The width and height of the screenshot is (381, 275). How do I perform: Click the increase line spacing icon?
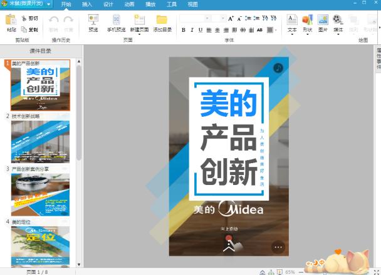(248, 18)
